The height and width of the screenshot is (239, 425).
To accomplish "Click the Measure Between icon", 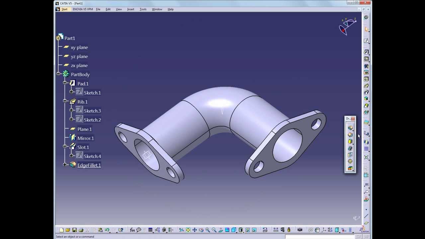I will pyautogui.click(x=276, y=230).
